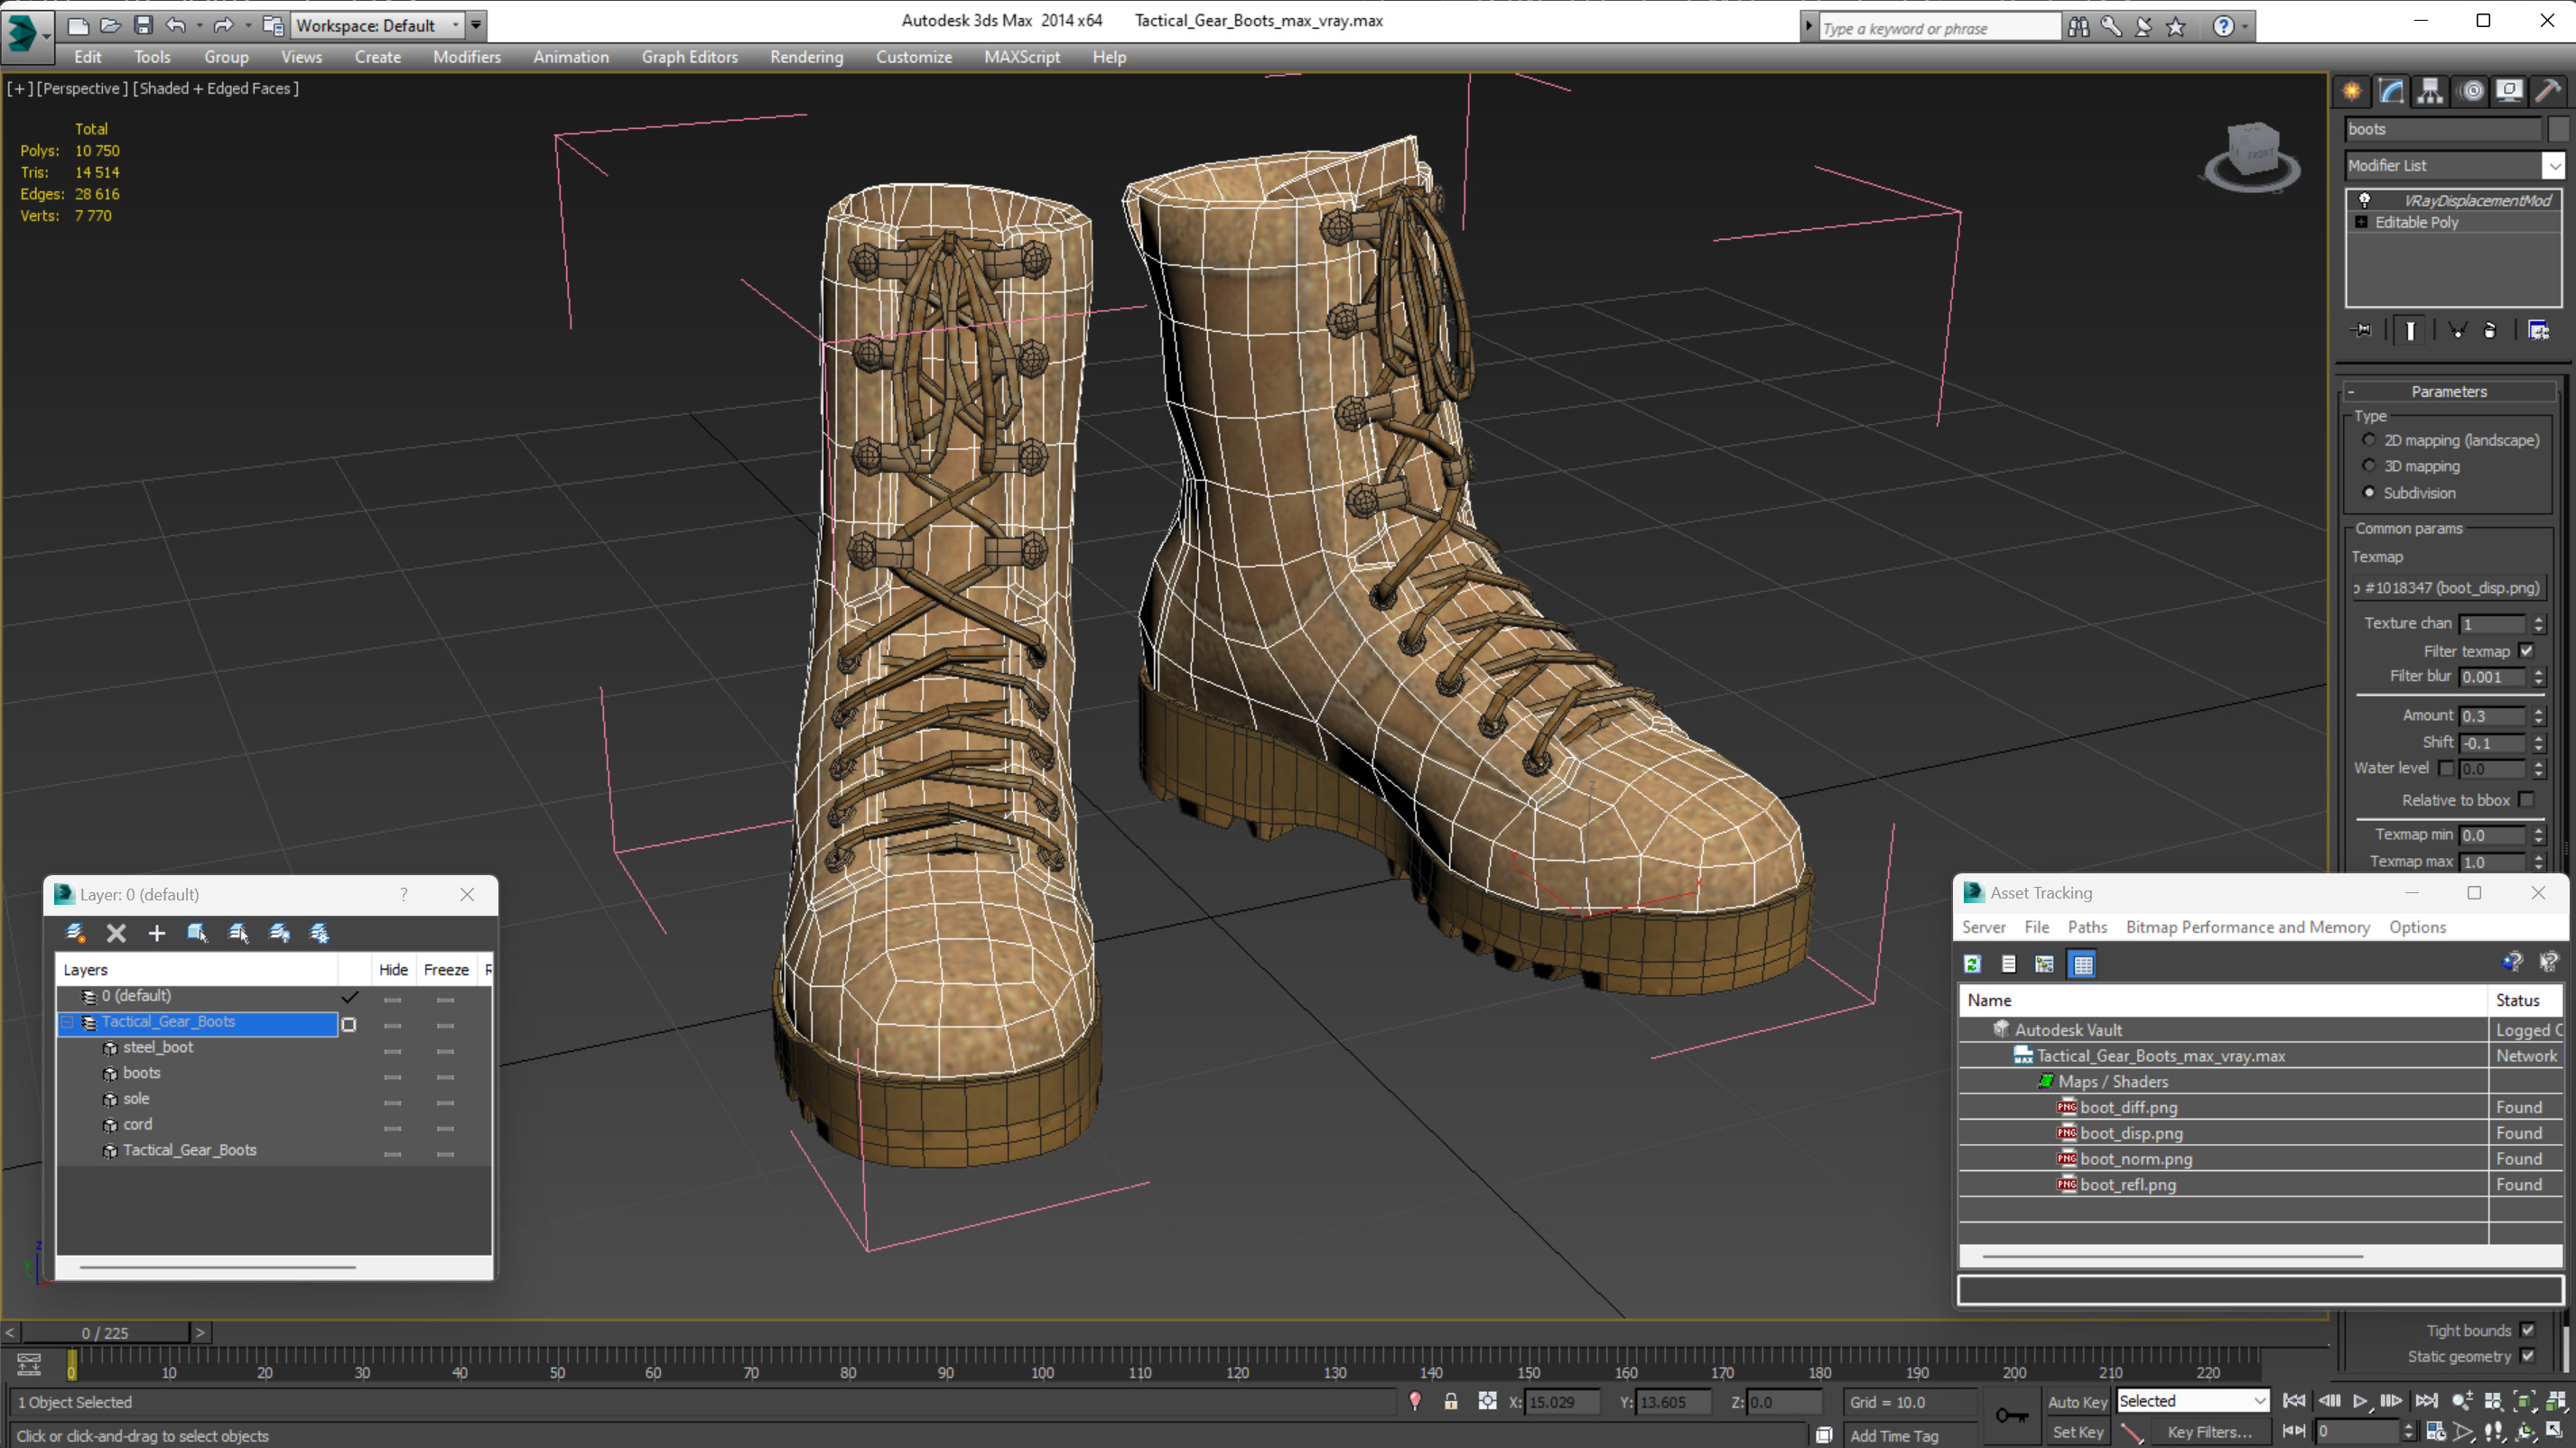Image resolution: width=2576 pixels, height=1448 pixels.
Task: Click the Key Filters... button
Action: [x=2209, y=1432]
